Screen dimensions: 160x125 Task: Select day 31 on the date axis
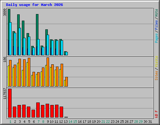click(150, 122)
